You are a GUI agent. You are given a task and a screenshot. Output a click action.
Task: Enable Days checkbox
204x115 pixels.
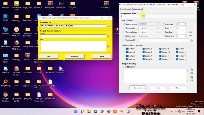(164, 28)
